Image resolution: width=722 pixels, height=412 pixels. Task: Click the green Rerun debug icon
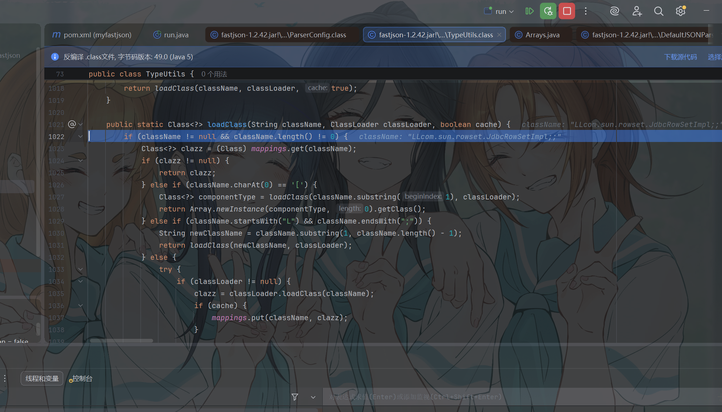548,11
